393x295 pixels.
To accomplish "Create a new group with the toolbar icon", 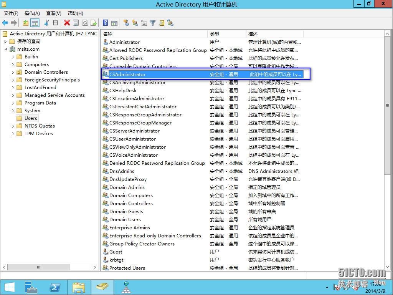I will click(135, 23).
